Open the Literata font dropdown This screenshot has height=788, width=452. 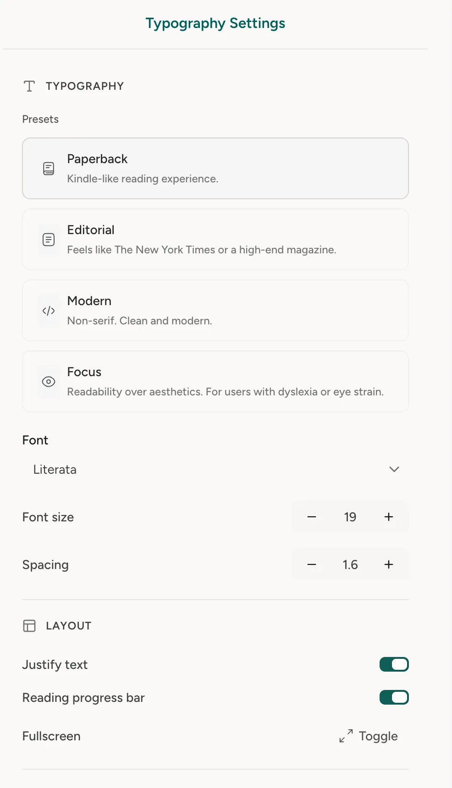215,469
